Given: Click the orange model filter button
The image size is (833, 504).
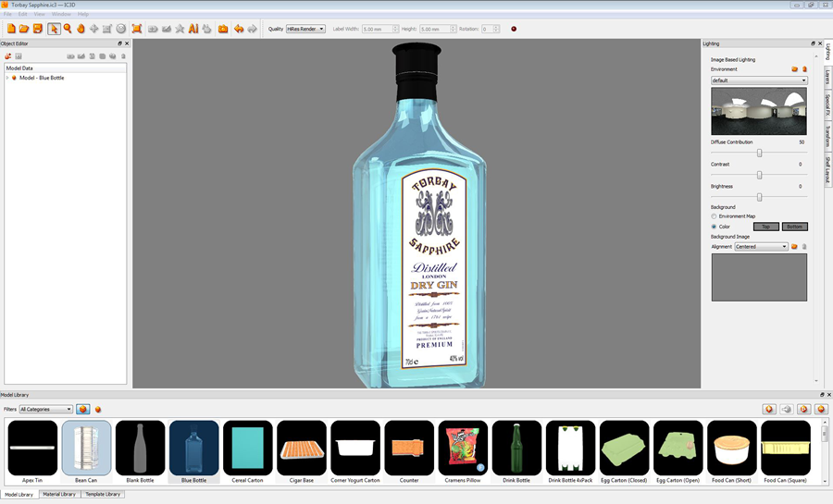Looking at the screenshot, I should (83, 409).
